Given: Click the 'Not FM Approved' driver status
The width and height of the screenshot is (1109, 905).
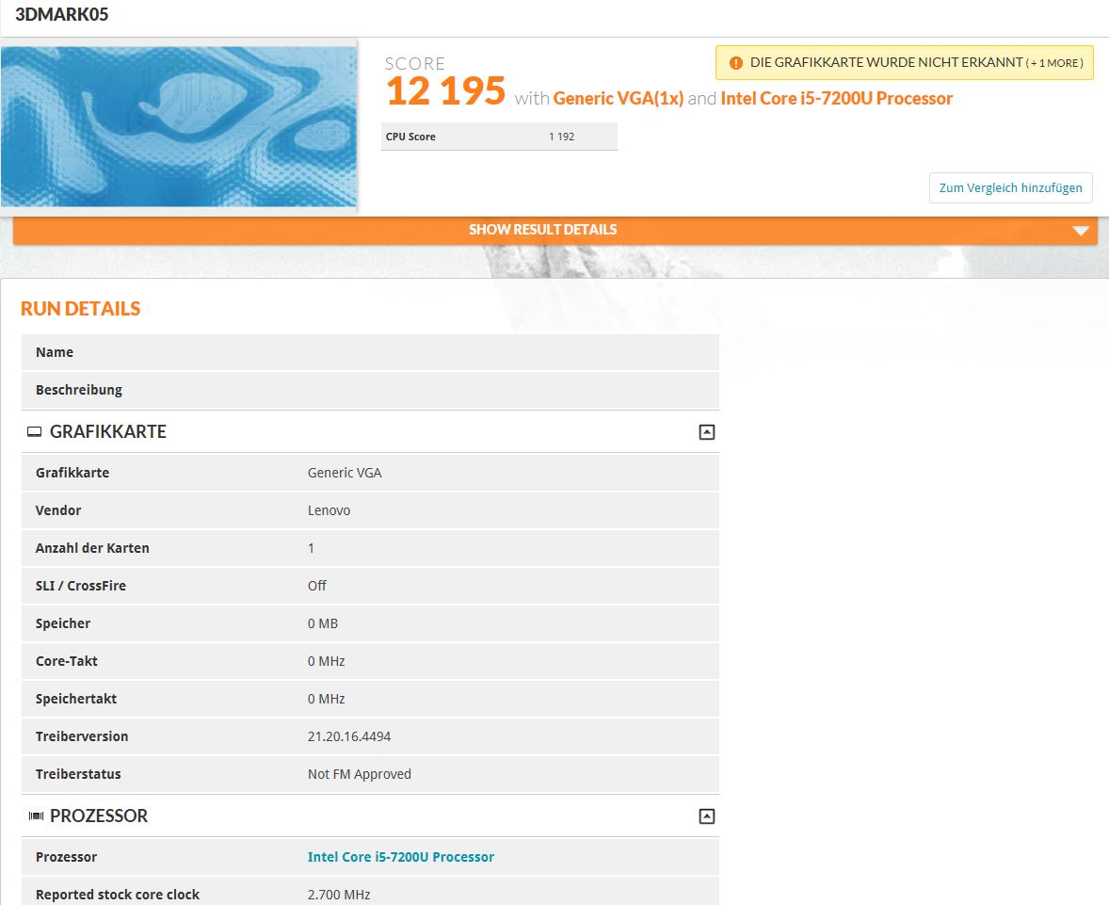Looking at the screenshot, I should [360, 774].
